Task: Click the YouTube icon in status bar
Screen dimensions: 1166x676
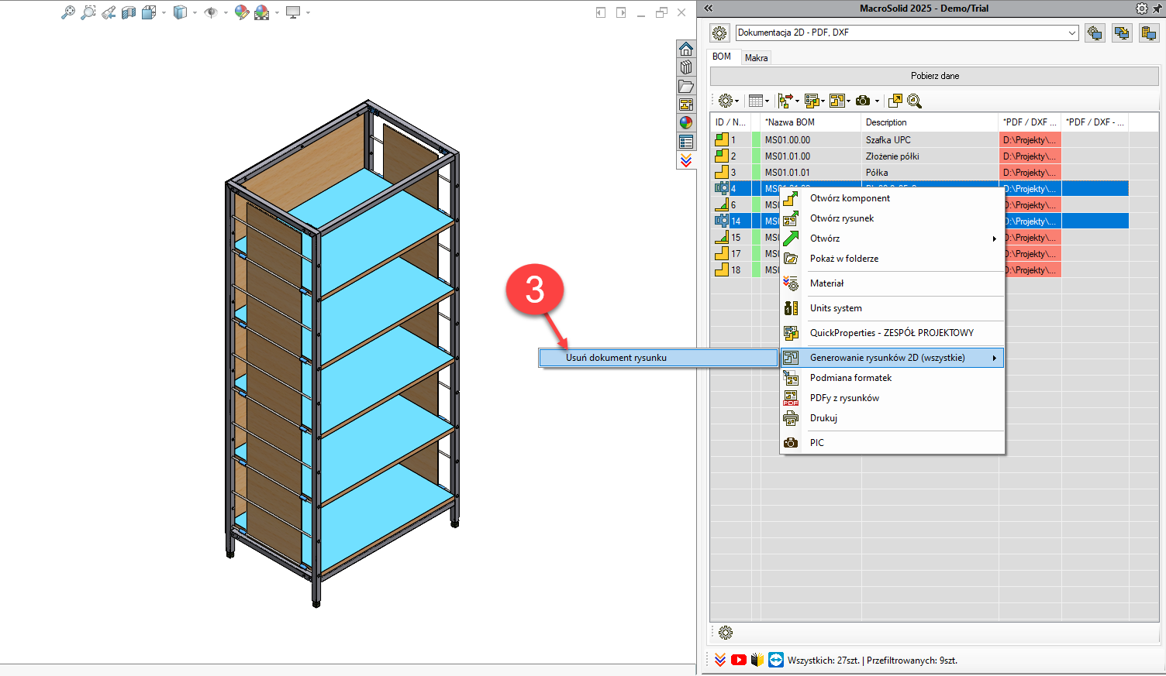Action: [739, 660]
